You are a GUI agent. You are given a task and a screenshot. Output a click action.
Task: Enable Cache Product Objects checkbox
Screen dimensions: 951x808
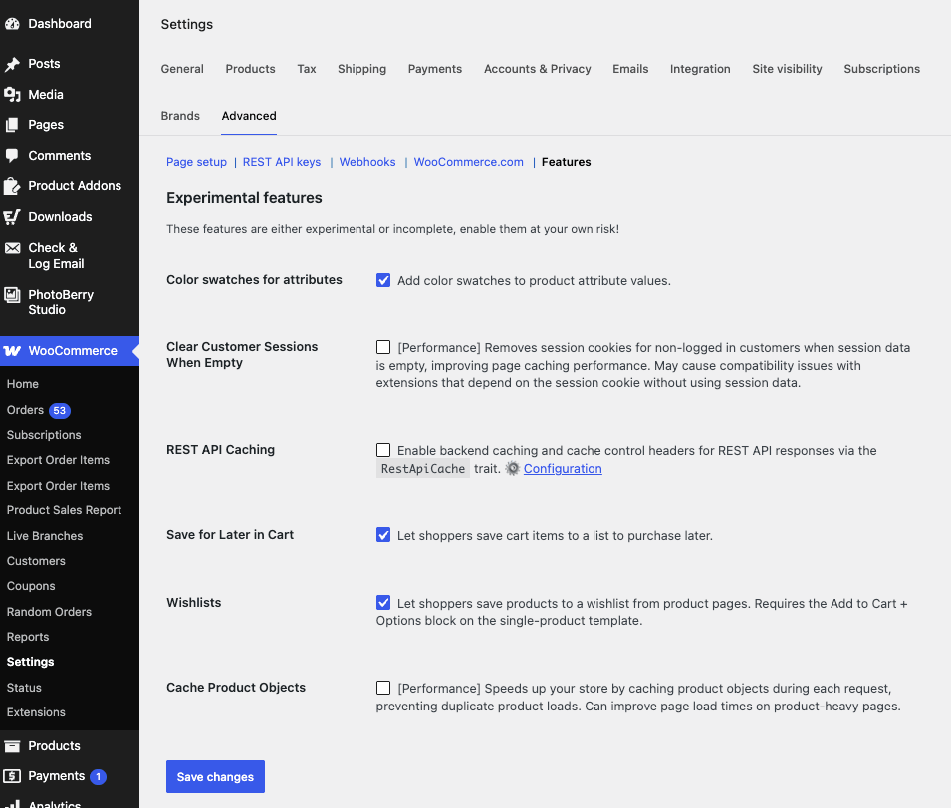(383, 688)
